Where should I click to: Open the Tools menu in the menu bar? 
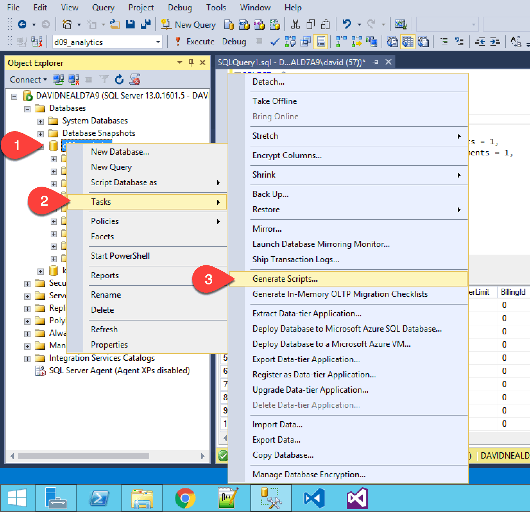pyautogui.click(x=216, y=8)
